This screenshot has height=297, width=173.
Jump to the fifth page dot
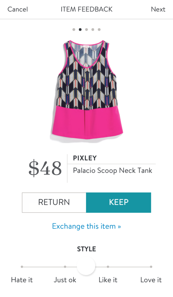99,30
